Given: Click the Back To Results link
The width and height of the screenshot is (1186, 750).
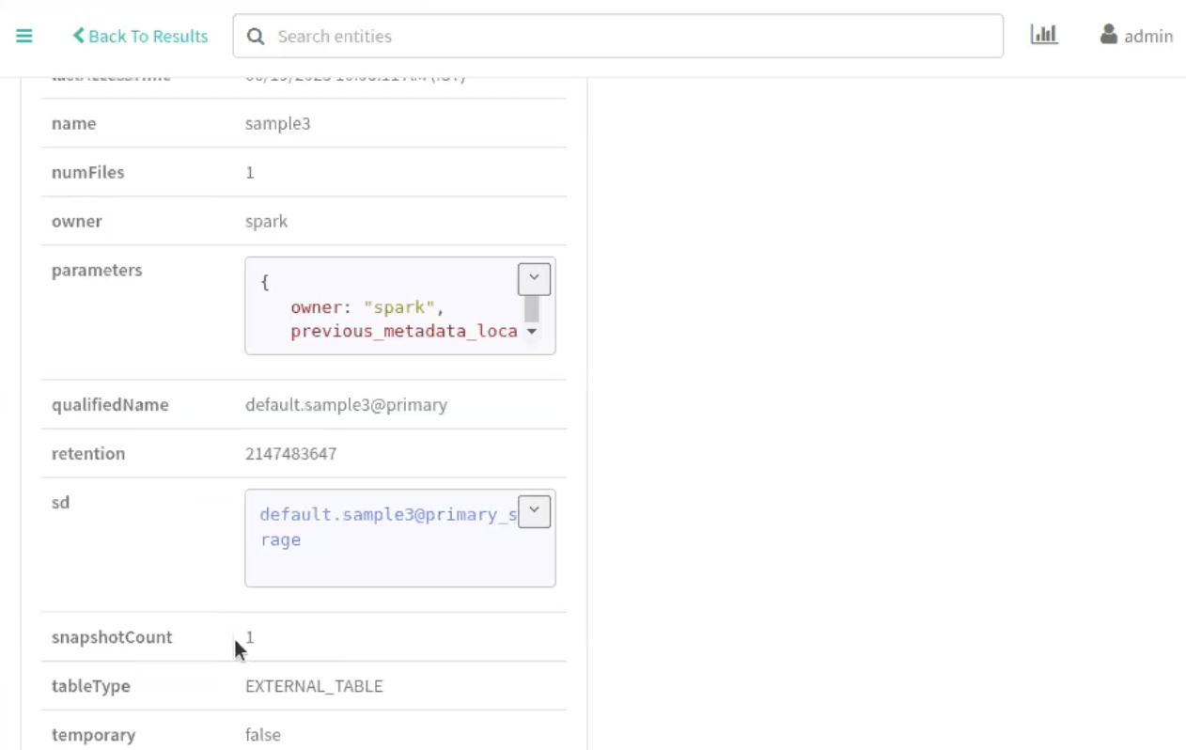Looking at the screenshot, I should click(140, 37).
